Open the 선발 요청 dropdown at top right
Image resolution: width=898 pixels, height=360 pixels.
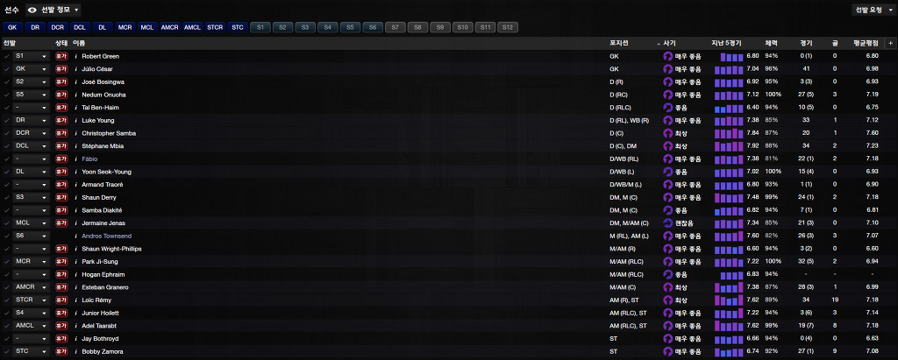pyautogui.click(x=872, y=10)
